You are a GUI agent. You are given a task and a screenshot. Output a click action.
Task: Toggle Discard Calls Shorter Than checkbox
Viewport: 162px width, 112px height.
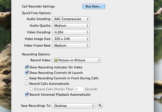[x=31, y=89]
